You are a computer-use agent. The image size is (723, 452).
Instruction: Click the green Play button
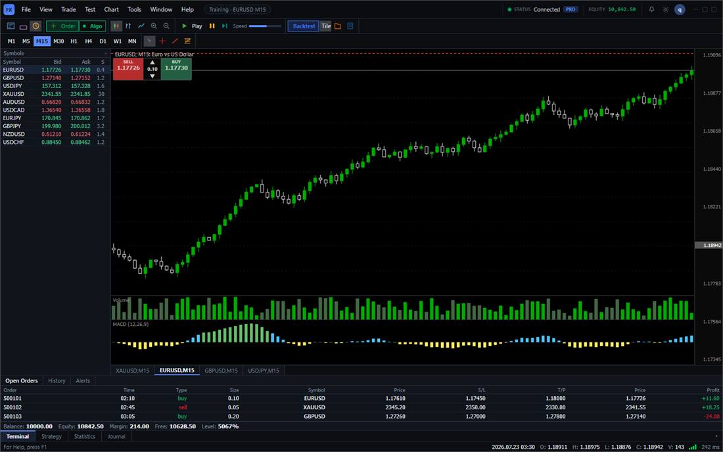click(x=192, y=26)
